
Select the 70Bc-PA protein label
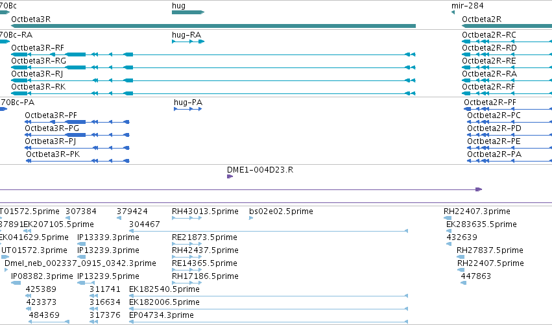[18, 102]
